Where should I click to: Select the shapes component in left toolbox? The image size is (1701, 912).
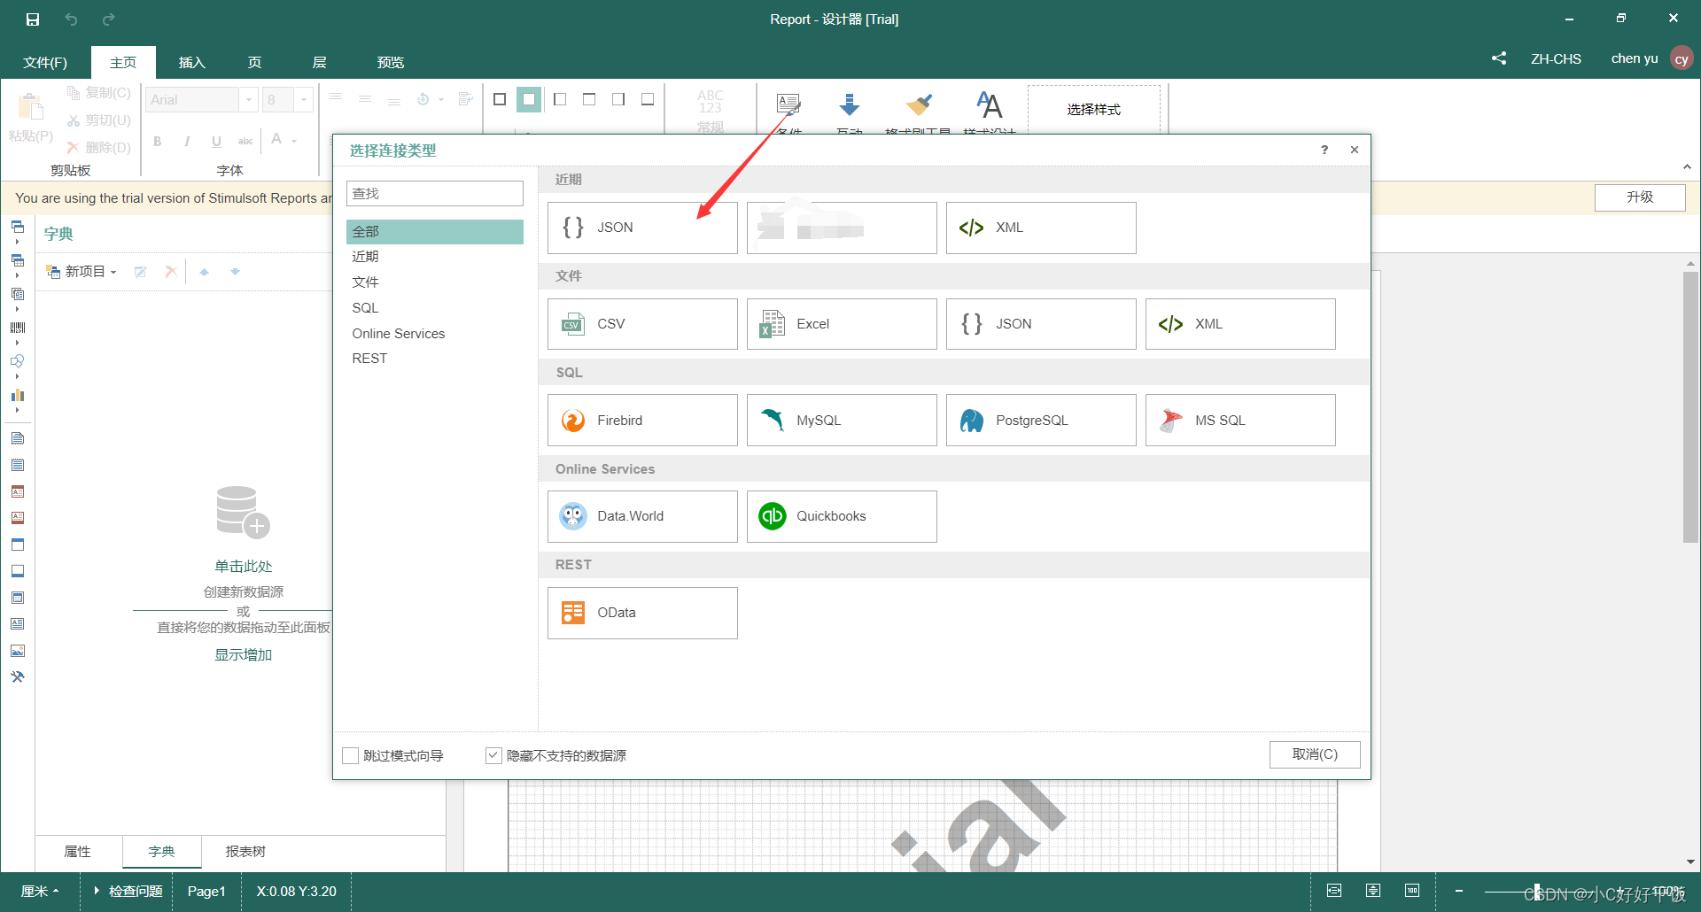pos(18,361)
